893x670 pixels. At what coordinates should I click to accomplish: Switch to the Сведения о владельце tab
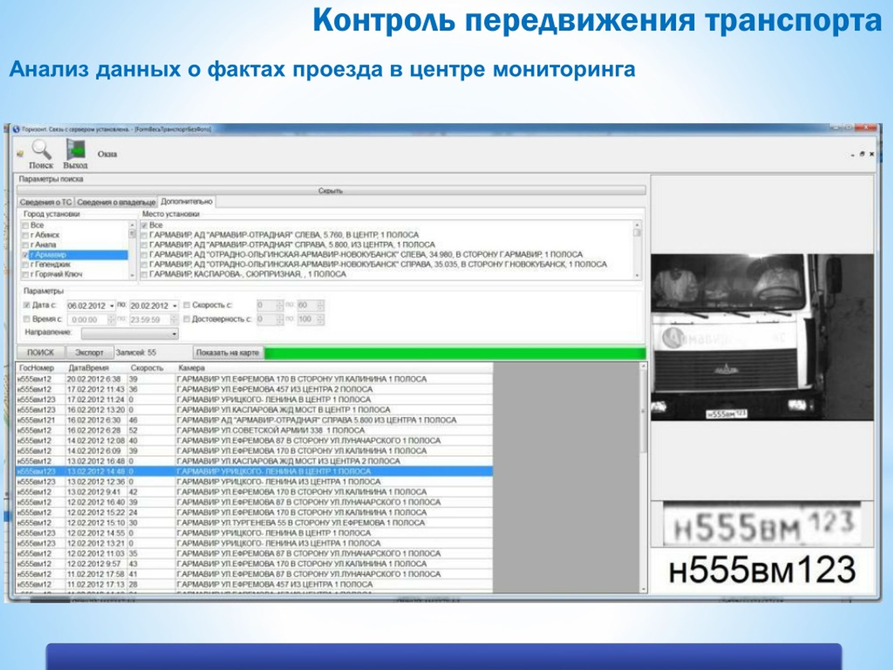tap(116, 202)
